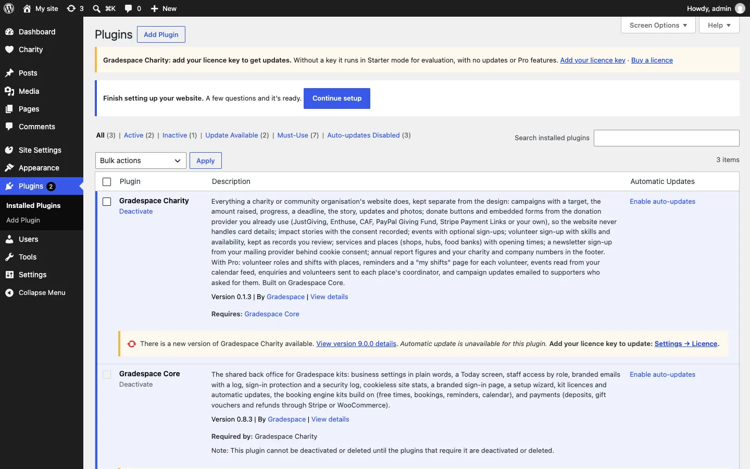Click the Tools wrench icon

9,257
